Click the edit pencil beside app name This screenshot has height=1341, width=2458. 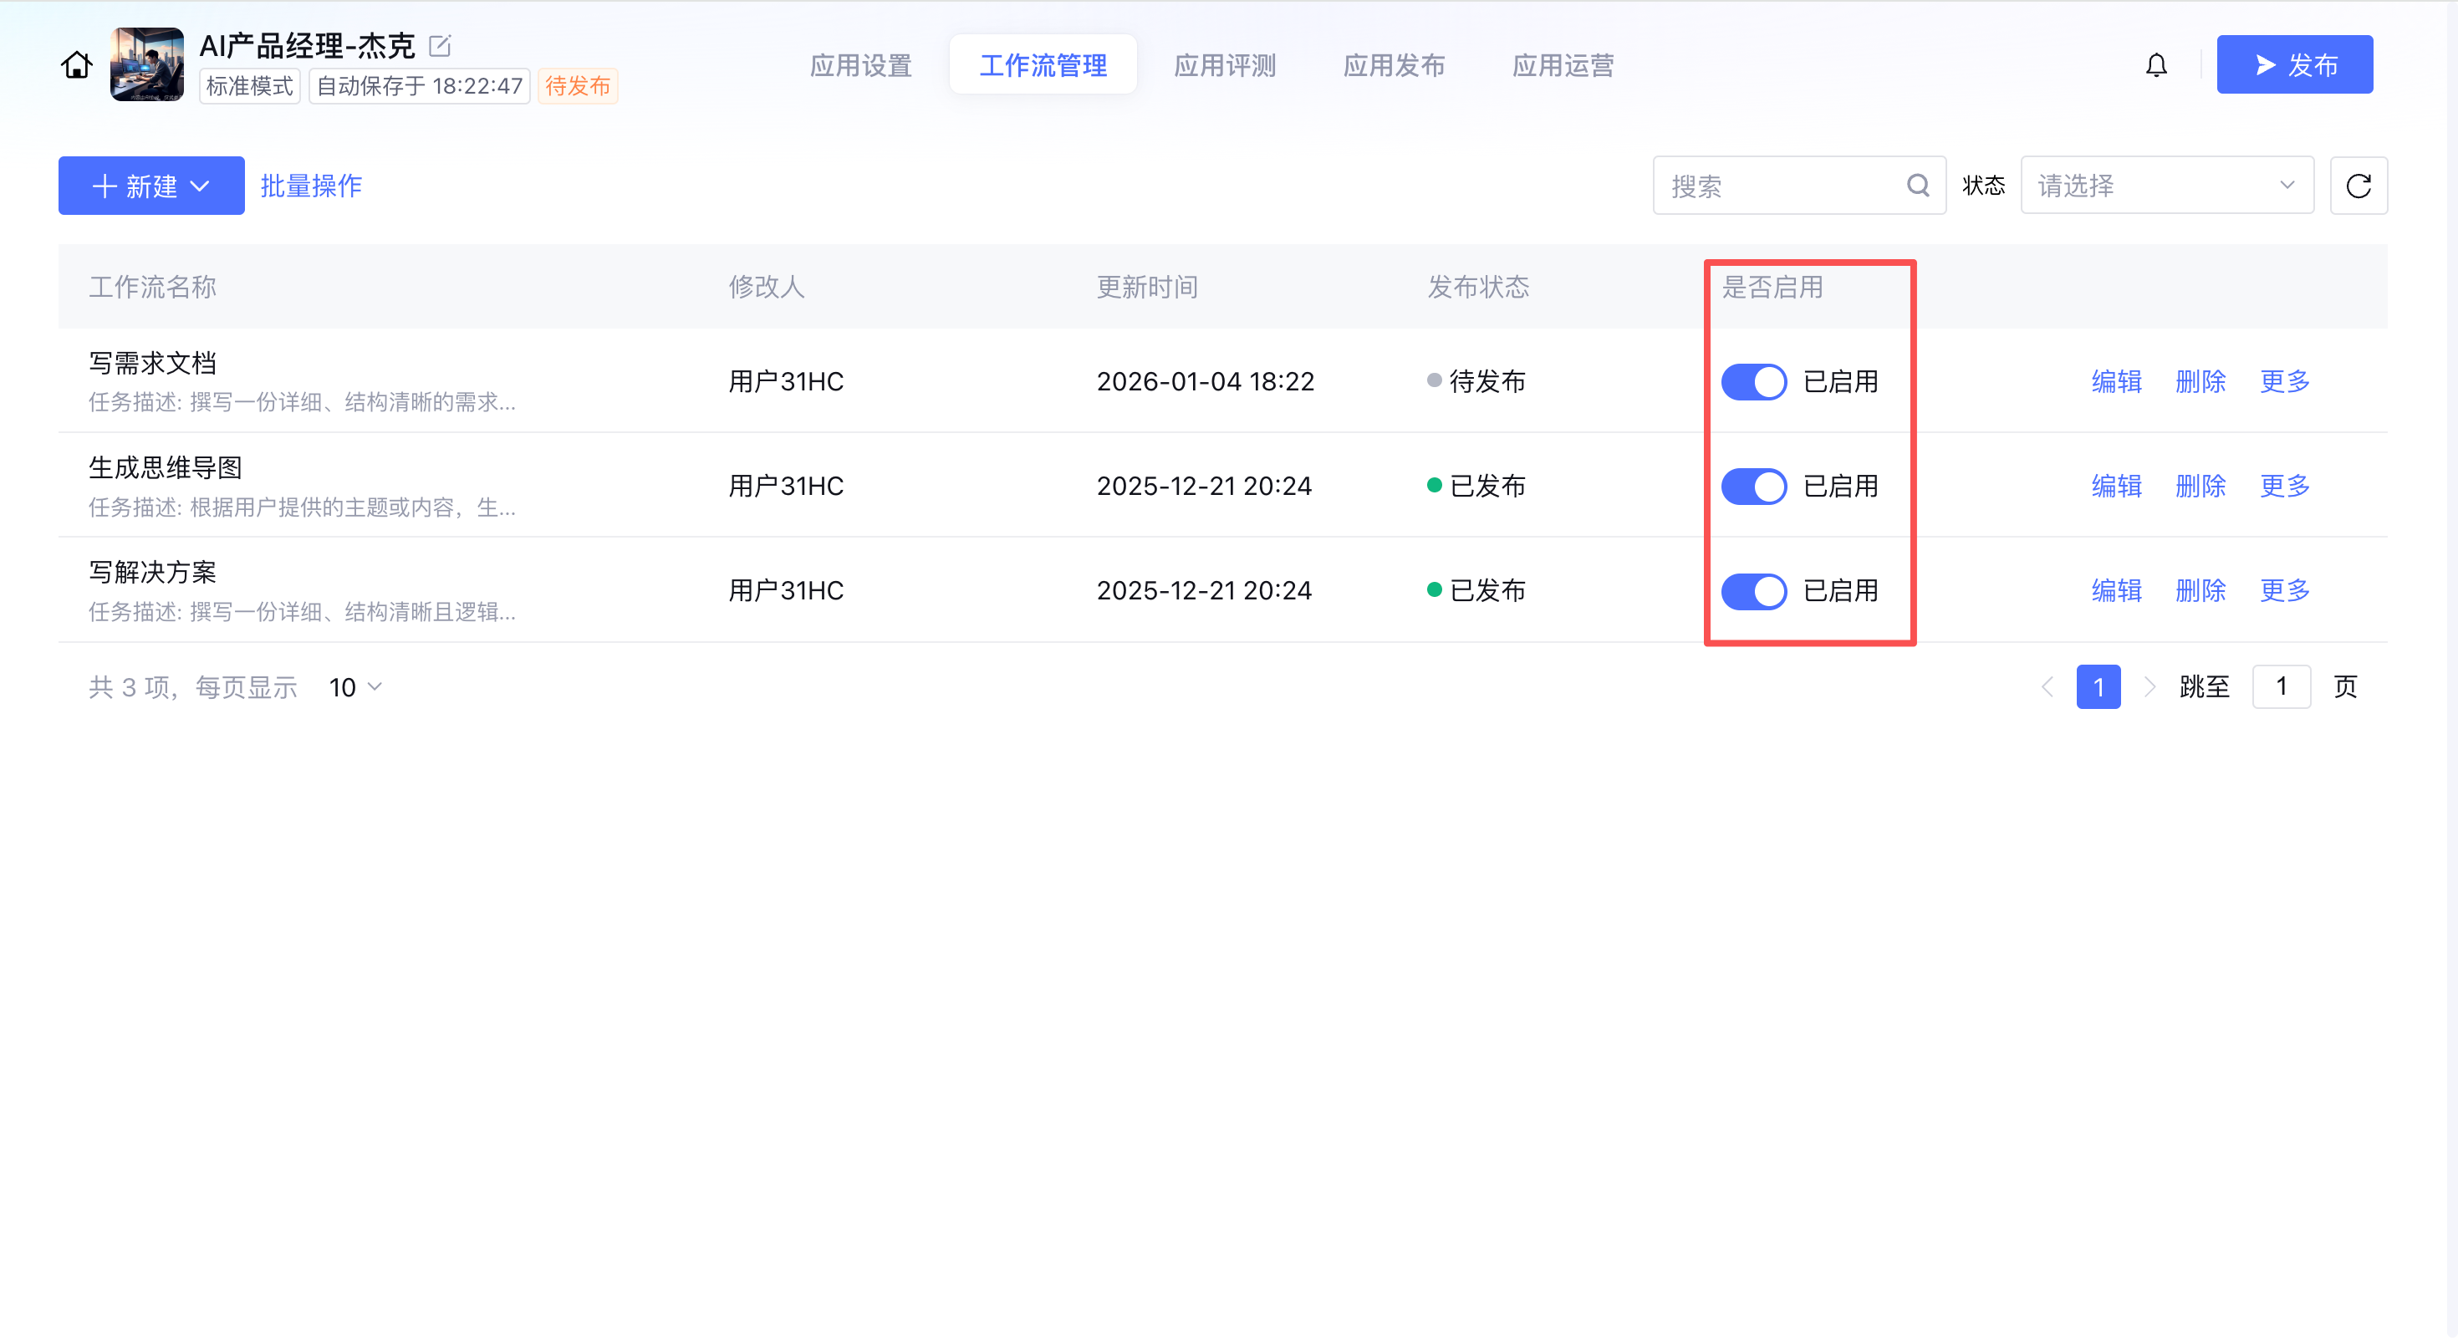pyautogui.click(x=440, y=45)
